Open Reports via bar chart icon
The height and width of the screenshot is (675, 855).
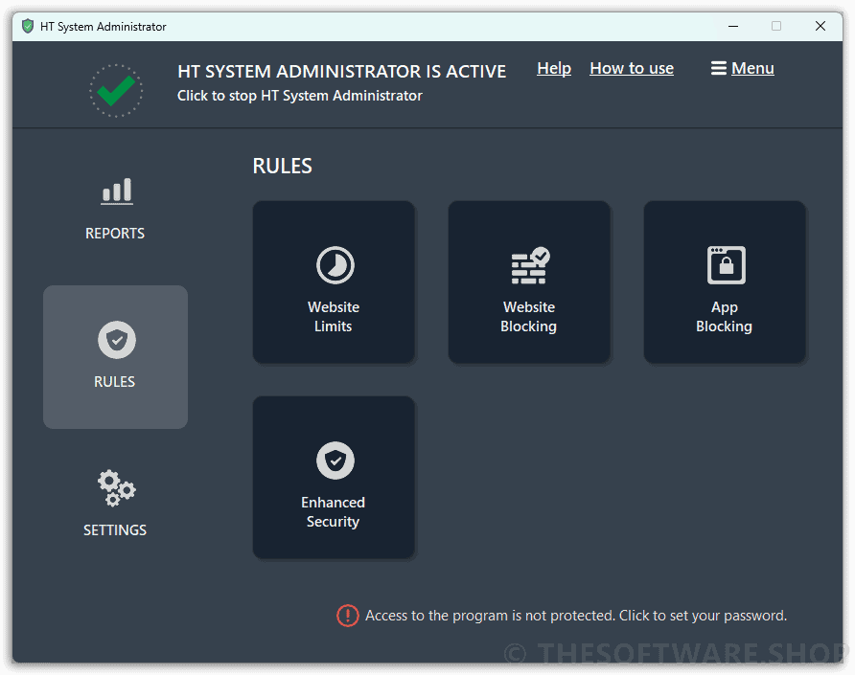[x=117, y=191]
